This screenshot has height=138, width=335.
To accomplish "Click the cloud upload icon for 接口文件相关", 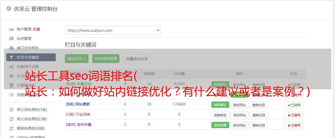I will click(x=12, y=48).
